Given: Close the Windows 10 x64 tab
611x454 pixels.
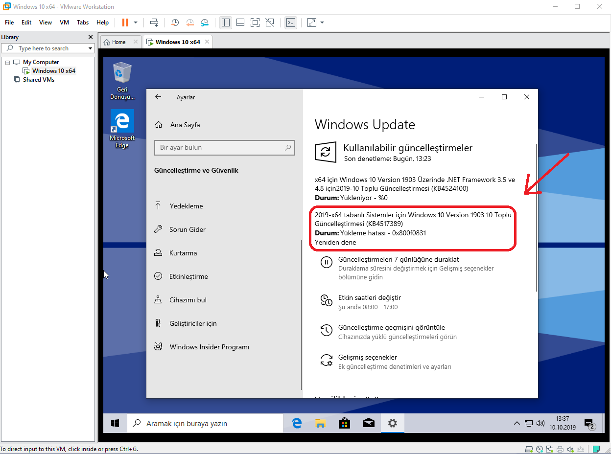Looking at the screenshot, I should [207, 42].
